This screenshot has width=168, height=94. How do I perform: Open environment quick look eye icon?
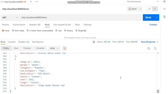coord(164,2)
